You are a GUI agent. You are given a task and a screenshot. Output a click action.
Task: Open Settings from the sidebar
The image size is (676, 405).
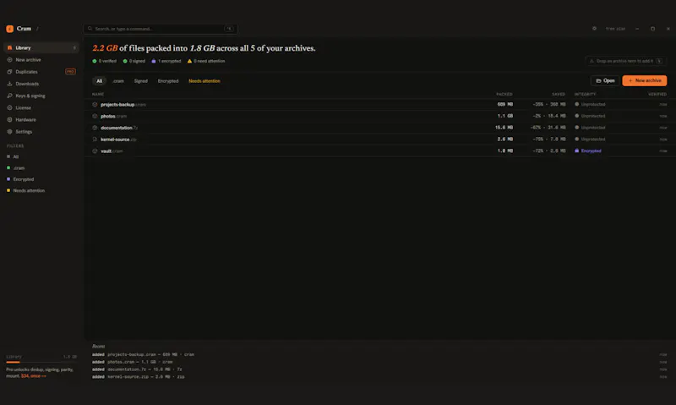[41, 132]
